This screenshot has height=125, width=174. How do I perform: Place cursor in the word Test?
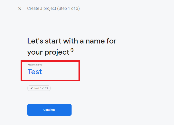coord(35,71)
